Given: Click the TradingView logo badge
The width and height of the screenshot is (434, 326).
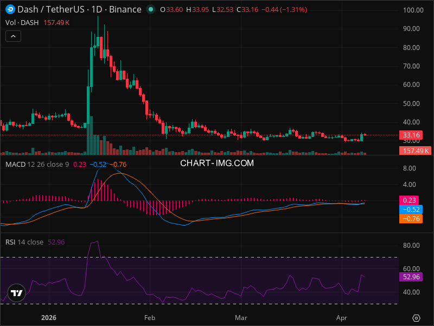Looking at the screenshot, I should [17, 293].
